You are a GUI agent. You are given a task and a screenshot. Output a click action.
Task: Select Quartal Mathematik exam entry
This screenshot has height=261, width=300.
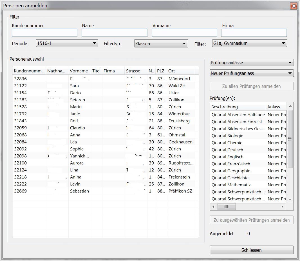(231, 185)
